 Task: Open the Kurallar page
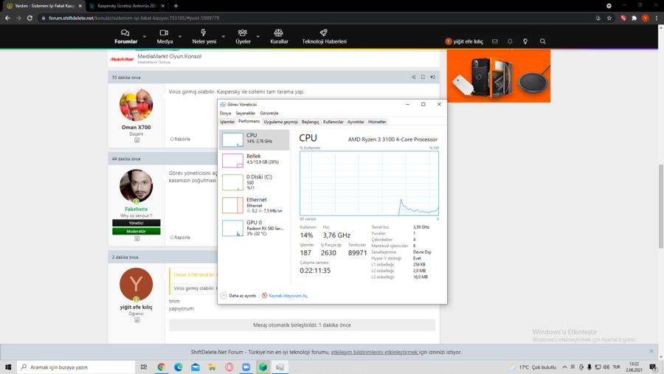(279, 37)
